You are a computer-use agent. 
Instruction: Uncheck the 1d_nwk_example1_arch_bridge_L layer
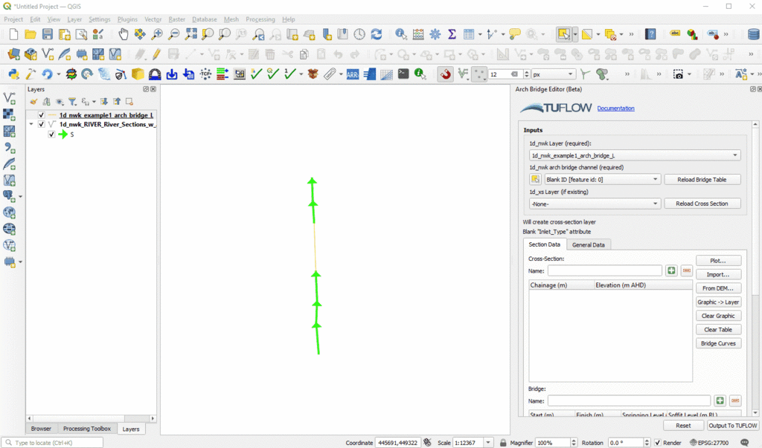[41, 115]
